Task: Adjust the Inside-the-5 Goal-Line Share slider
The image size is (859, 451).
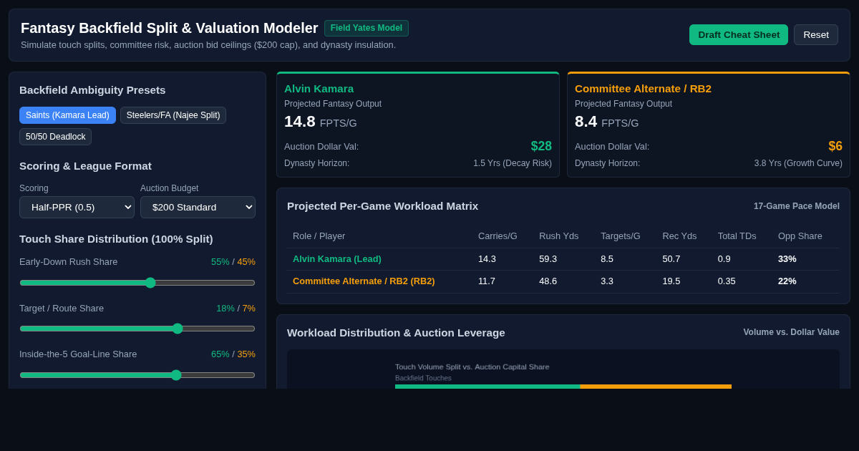Action: [137, 375]
